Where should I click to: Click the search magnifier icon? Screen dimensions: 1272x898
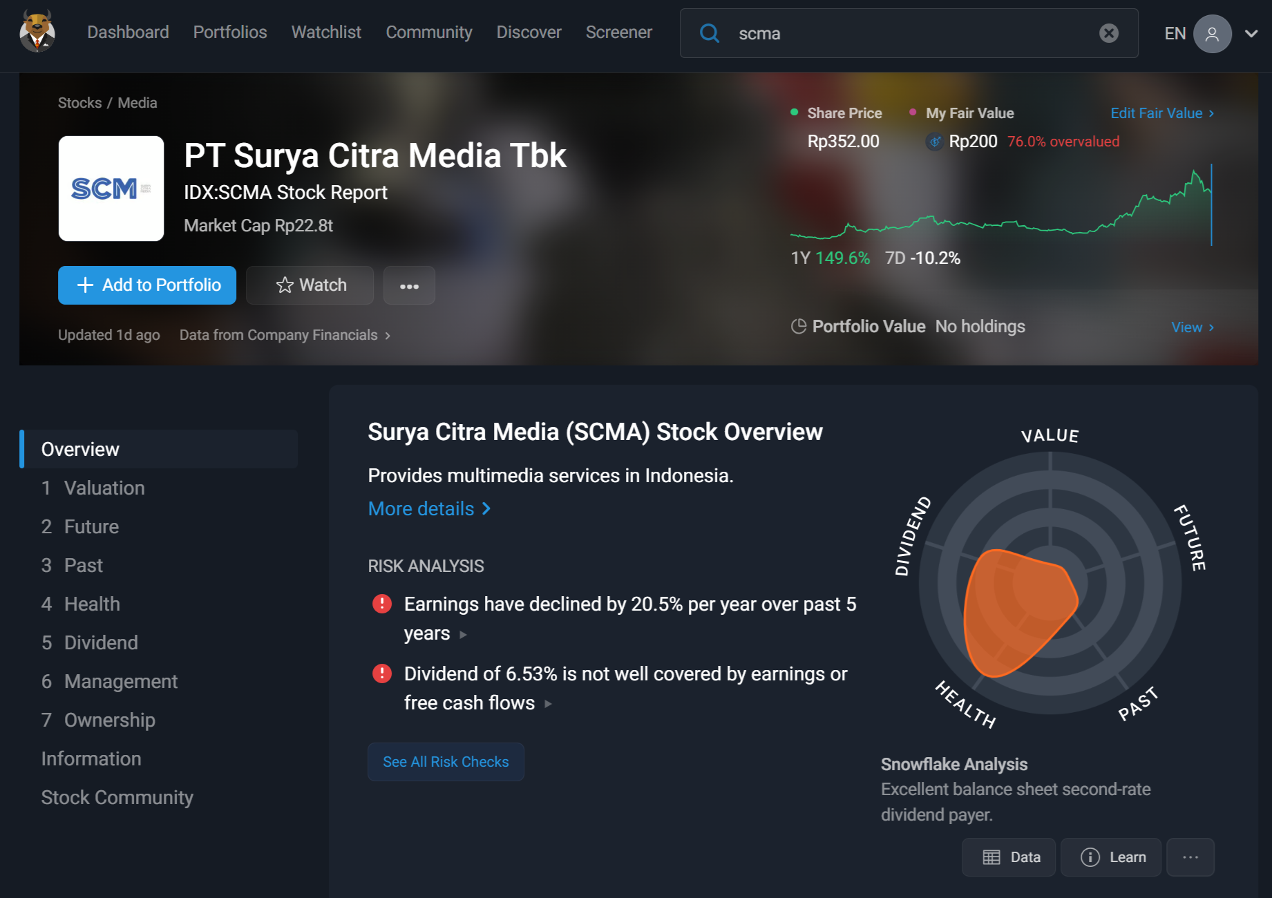[710, 33]
